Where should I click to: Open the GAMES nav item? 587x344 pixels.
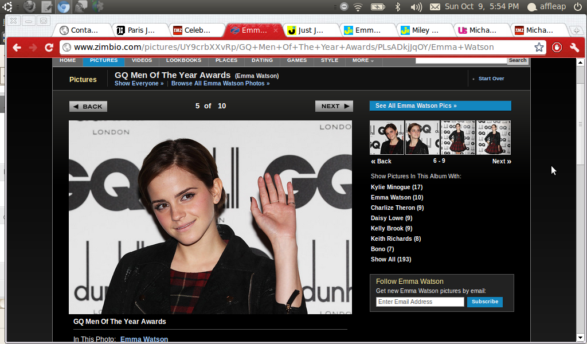[x=297, y=61]
